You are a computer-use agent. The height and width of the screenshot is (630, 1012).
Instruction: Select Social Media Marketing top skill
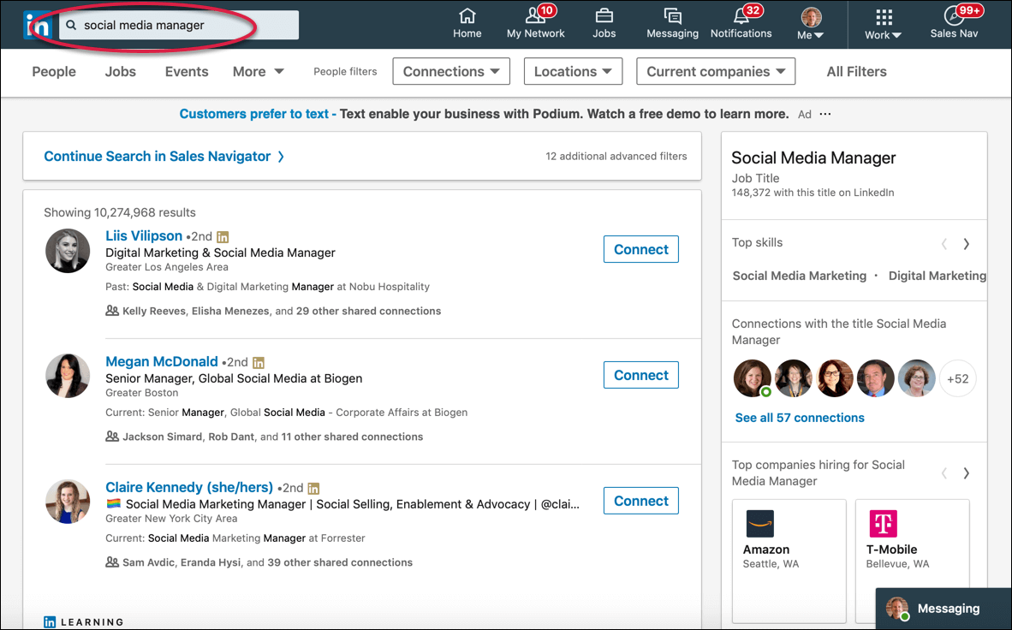800,276
